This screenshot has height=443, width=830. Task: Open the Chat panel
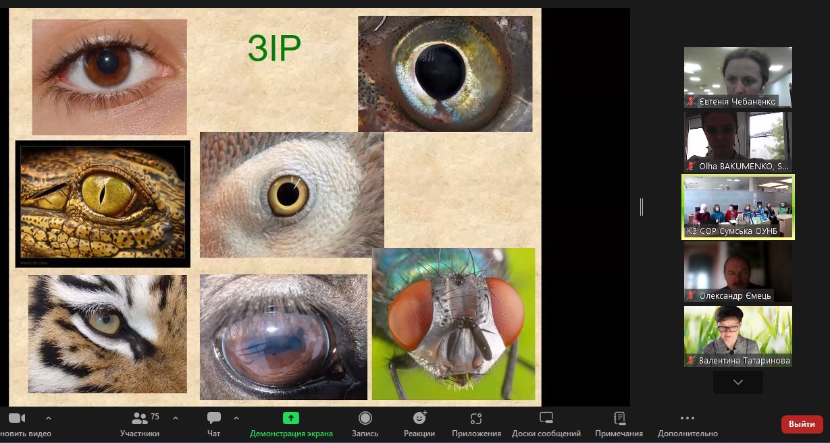tap(214, 419)
